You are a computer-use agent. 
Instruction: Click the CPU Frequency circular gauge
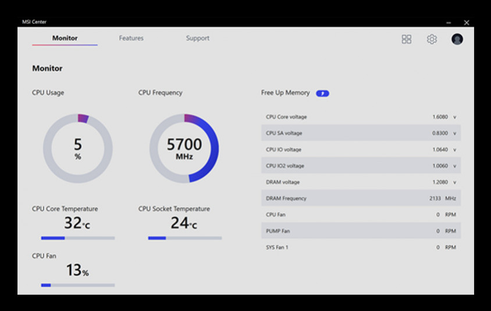point(184,148)
